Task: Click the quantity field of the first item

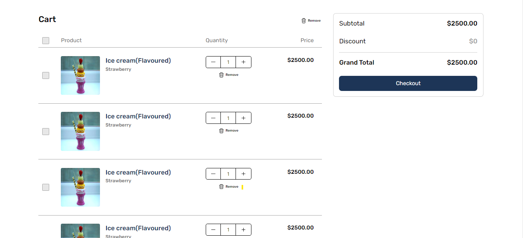Action: point(228,62)
